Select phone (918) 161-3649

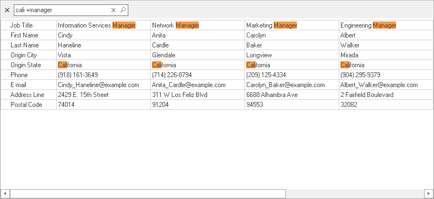click(x=104, y=75)
